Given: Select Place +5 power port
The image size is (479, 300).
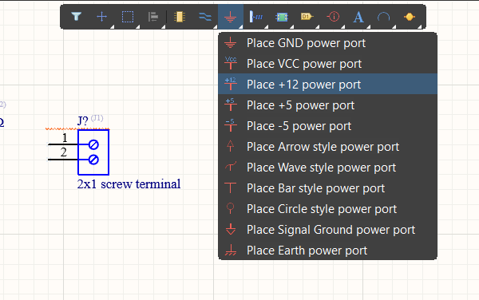Looking at the screenshot, I should click(x=327, y=105).
